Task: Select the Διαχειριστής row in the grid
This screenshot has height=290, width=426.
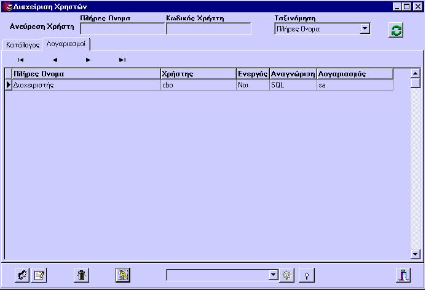Action: point(86,85)
